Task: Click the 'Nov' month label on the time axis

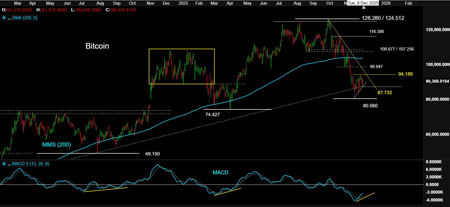Action: point(150,3)
